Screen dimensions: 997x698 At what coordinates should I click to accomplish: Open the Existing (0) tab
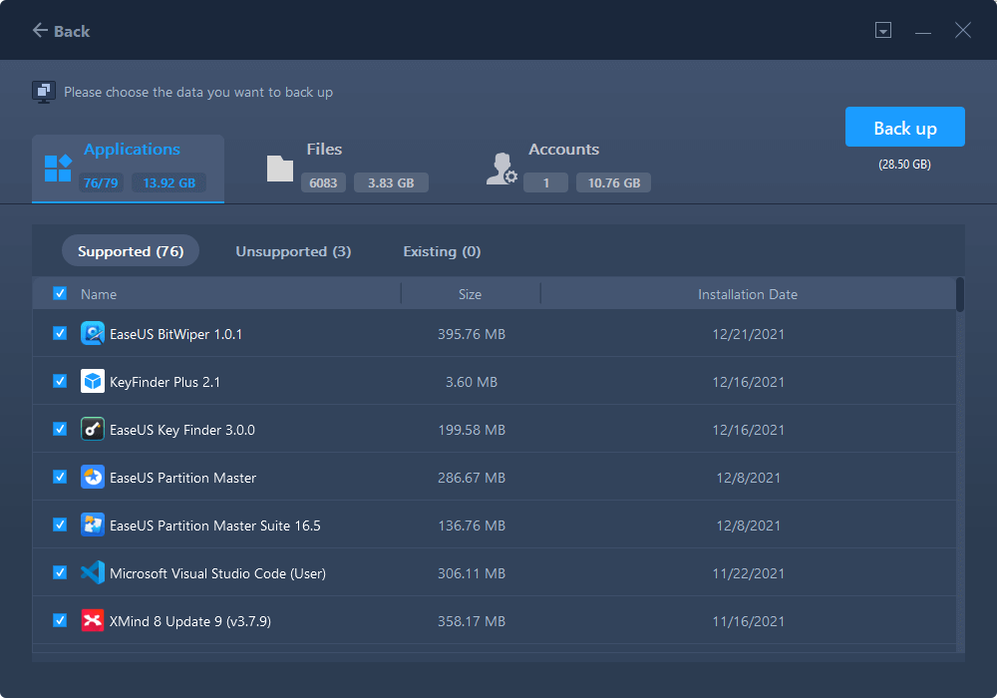[442, 251]
